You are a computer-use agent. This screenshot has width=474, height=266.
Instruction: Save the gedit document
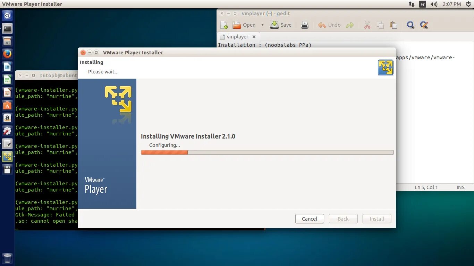pos(281,25)
